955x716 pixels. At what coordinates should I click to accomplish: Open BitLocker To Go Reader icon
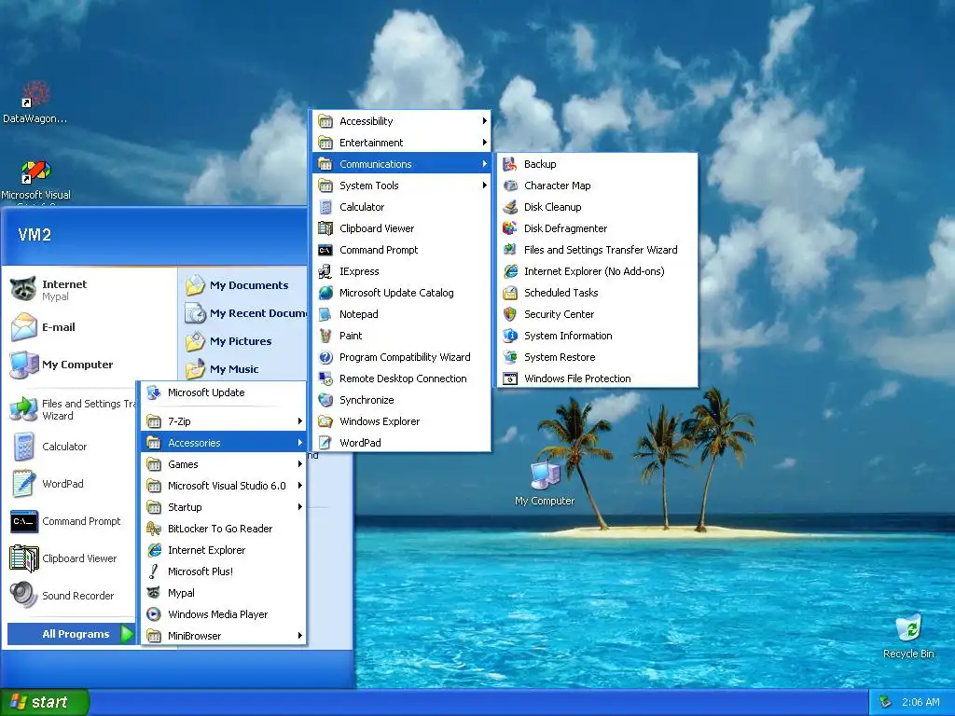tap(154, 529)
